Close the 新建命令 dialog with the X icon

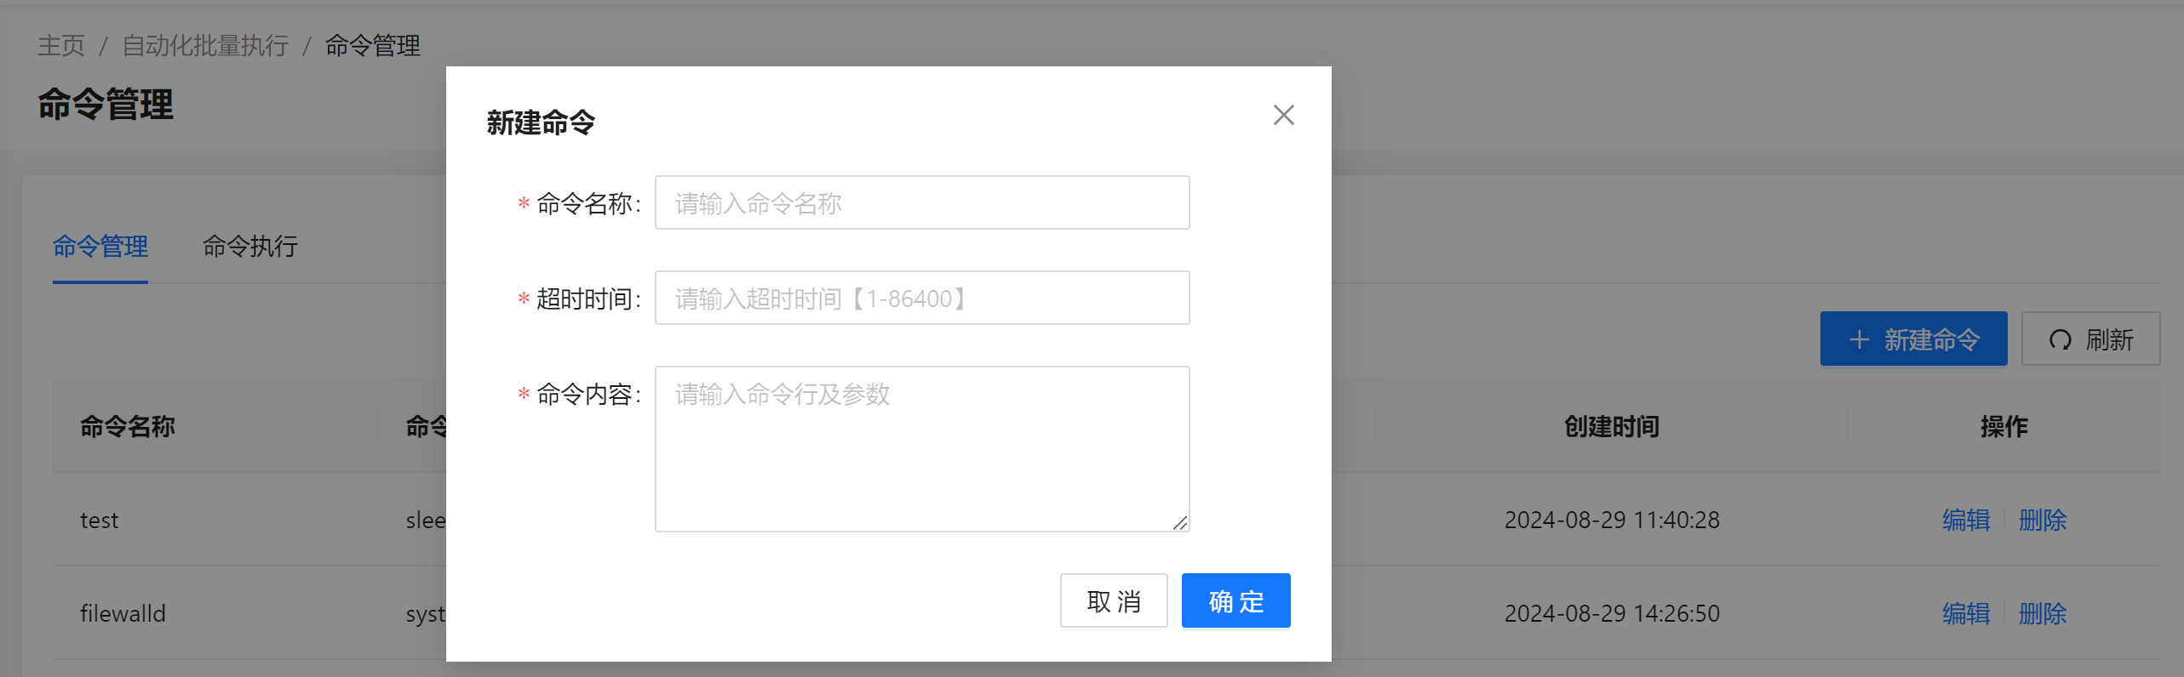pyautogui.click(x=1283, y=115)
